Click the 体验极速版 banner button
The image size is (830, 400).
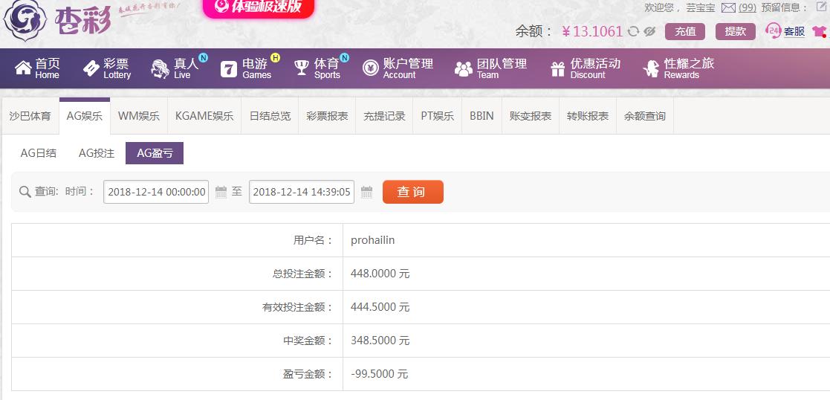pos(259,7)
